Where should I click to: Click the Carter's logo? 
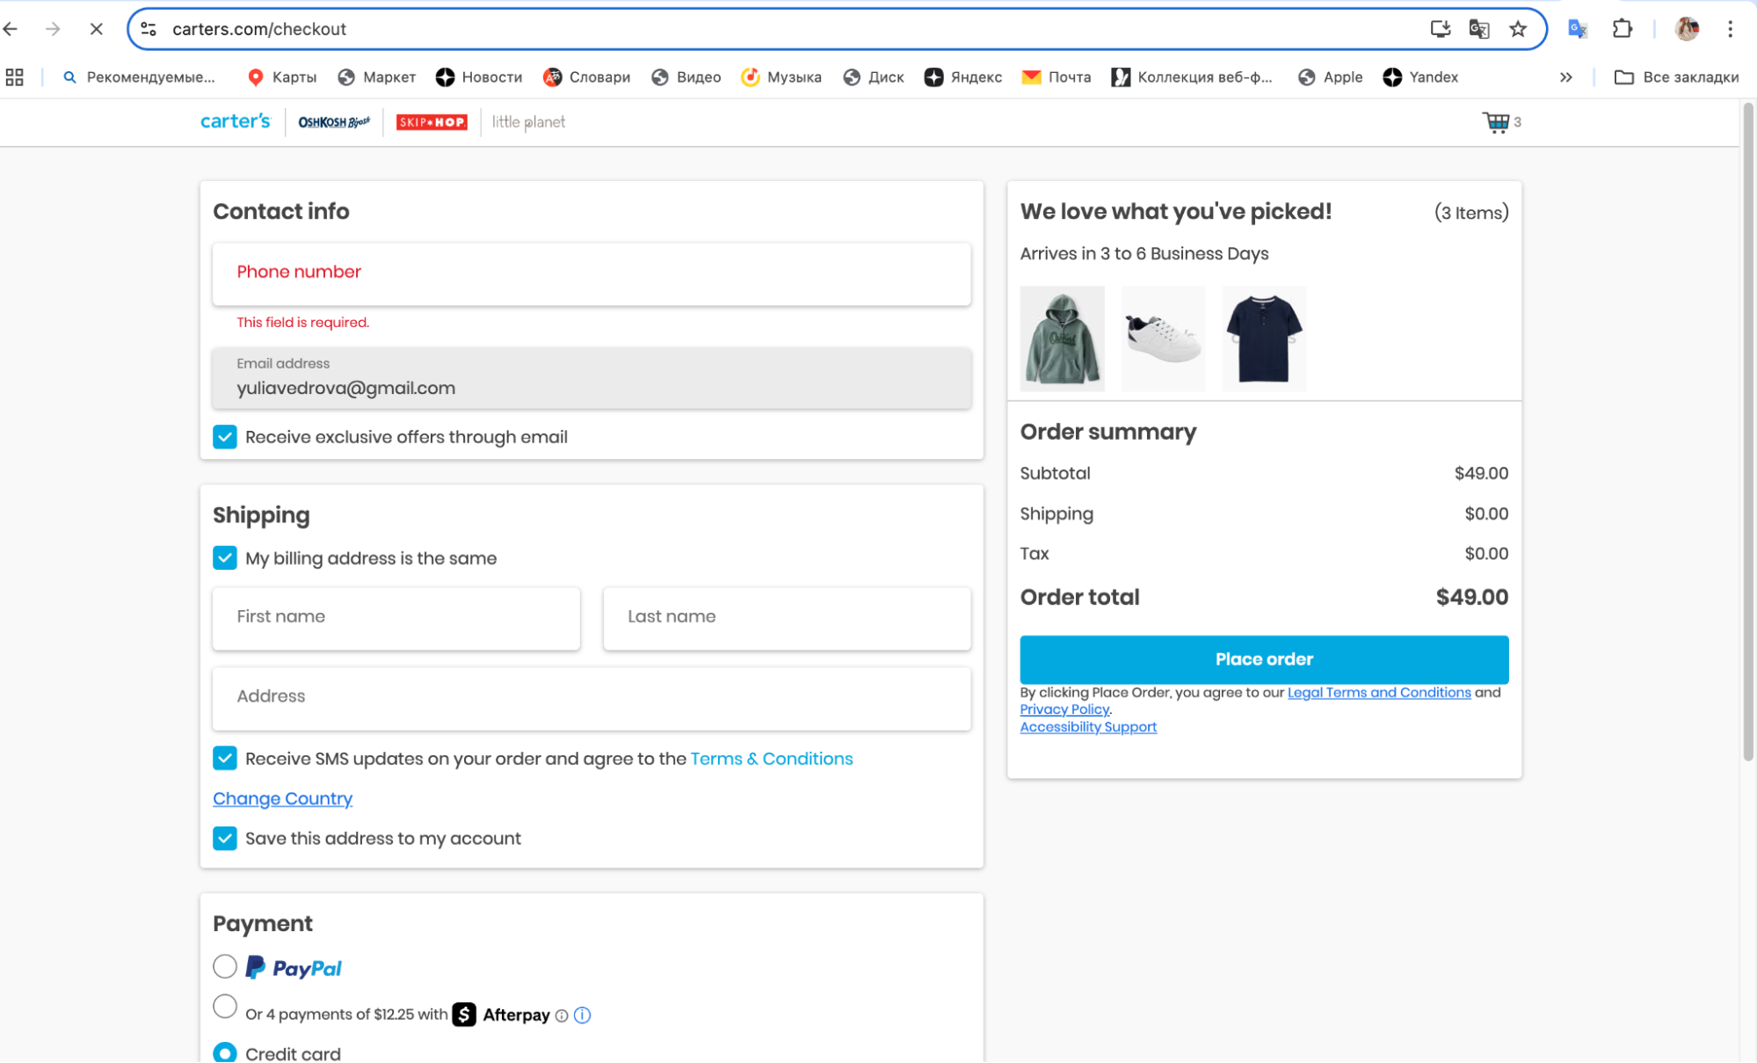(236, 121)
